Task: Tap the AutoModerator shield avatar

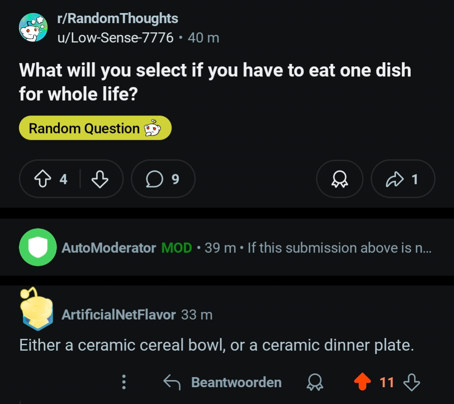Action: click(x=38, y=247)
